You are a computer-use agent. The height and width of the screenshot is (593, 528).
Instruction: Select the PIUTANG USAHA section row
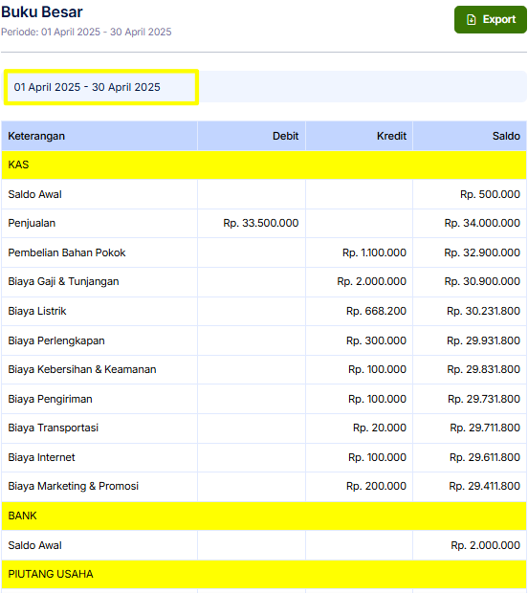pos(264,574)
